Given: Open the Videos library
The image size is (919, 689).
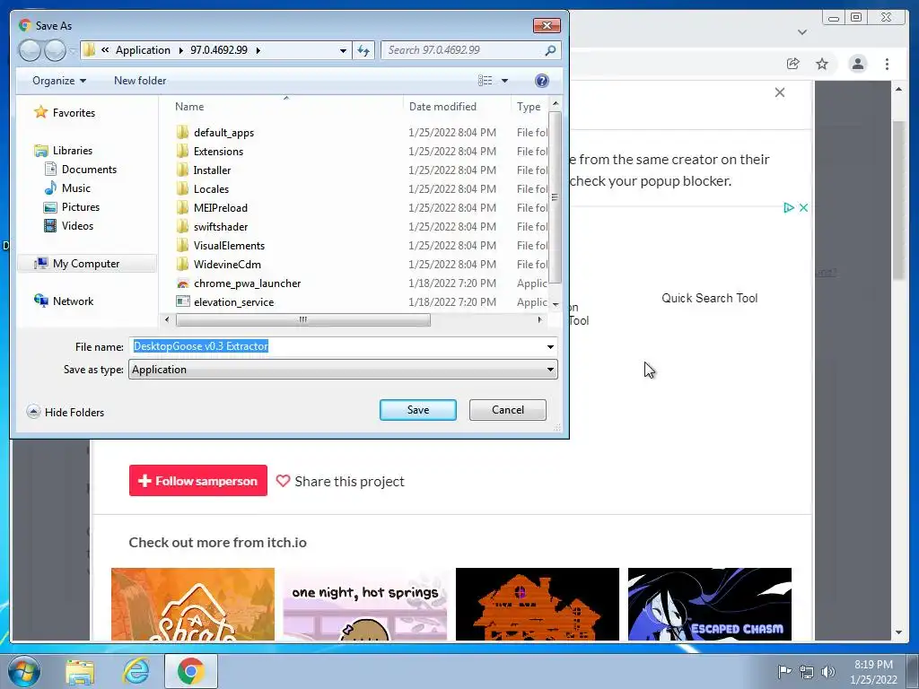Looking at the screenshot, I should (77, 225).
